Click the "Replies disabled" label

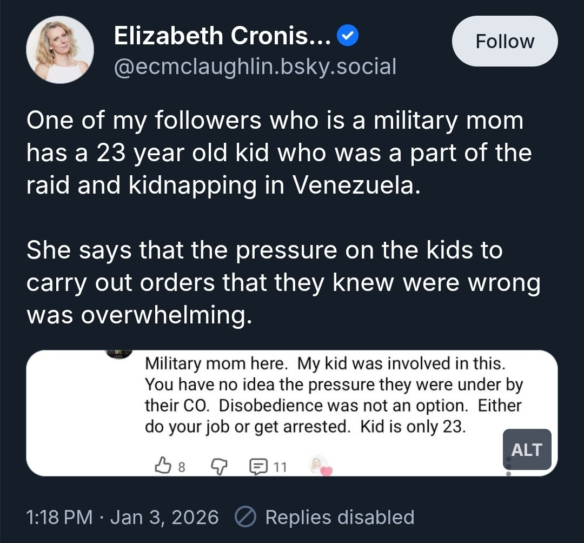point(340,518)
